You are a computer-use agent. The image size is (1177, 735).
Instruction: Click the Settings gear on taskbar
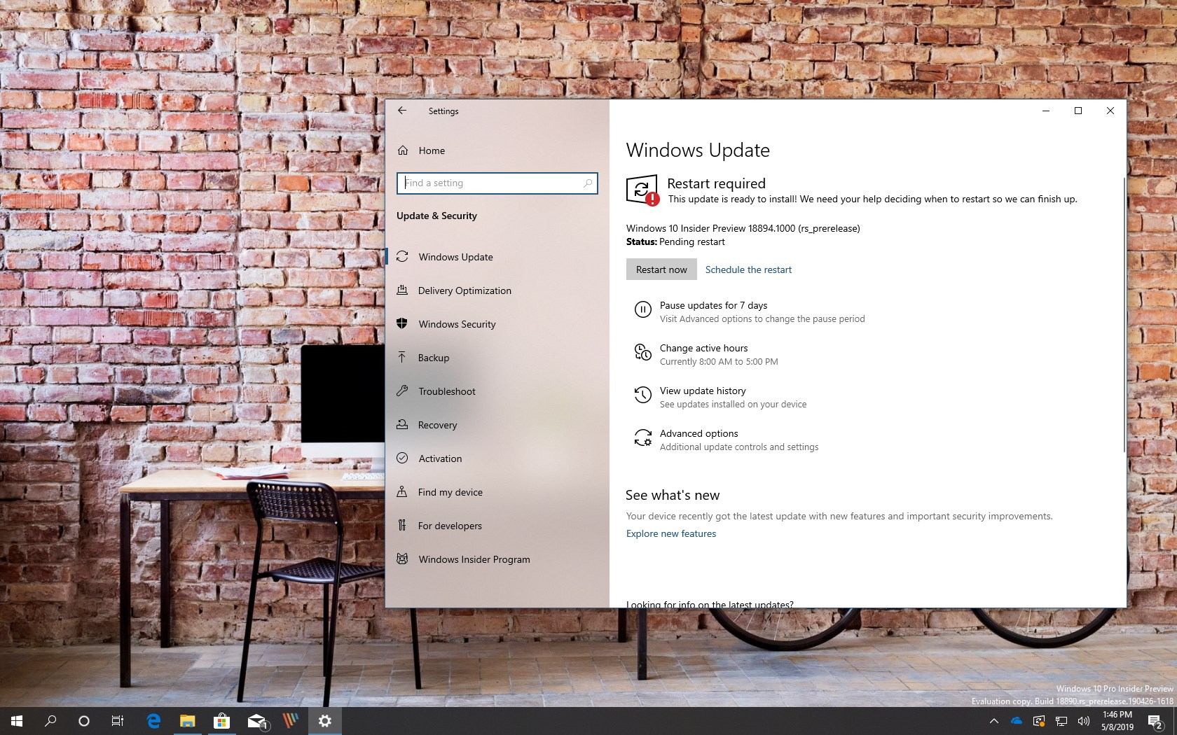click(x=324, y=720)
